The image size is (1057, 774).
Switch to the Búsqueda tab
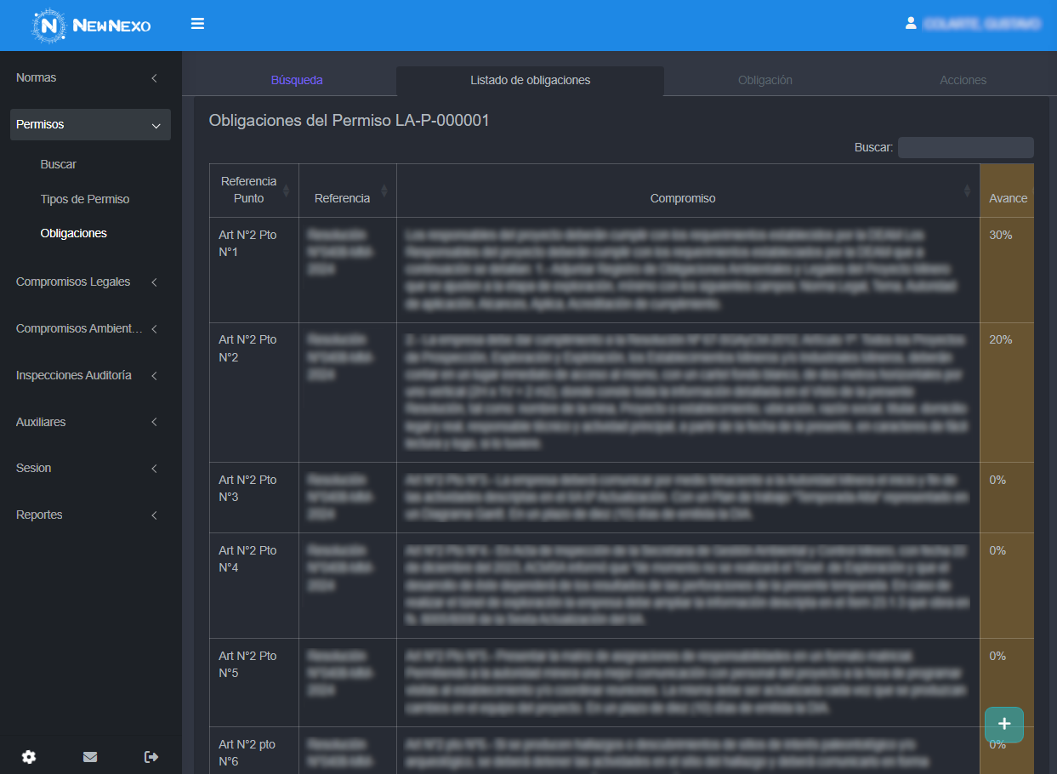click(297, 80)
